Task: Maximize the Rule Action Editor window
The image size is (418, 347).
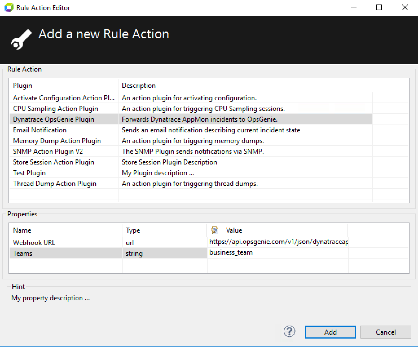Action: click(379, 8)
